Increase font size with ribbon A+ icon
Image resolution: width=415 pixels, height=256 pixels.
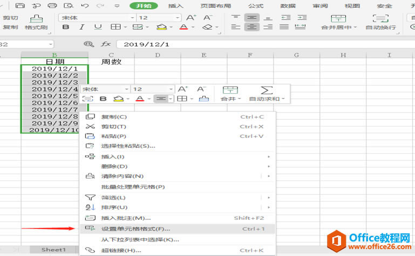click(x=191, y=18)
